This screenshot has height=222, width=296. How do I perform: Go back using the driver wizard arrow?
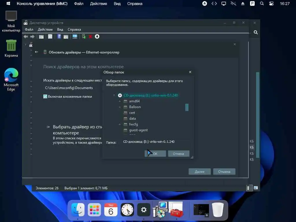(36, 52)
